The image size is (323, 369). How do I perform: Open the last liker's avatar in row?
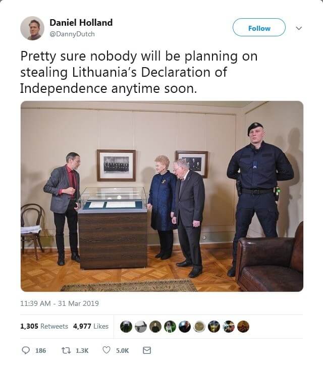243,327
